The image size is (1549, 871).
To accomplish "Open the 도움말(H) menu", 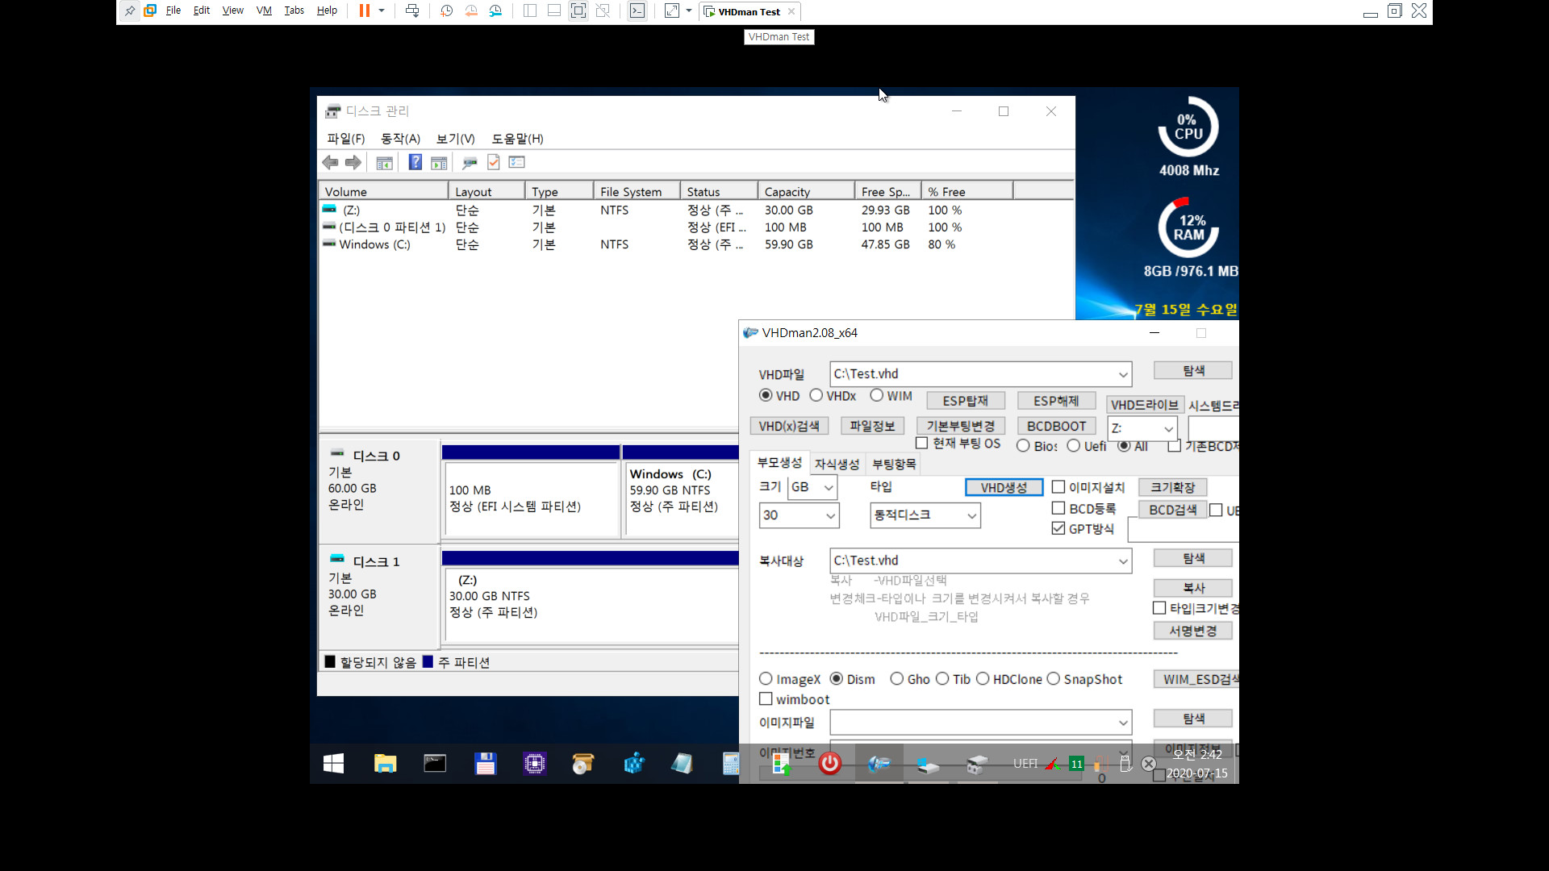I will point(517,139).
